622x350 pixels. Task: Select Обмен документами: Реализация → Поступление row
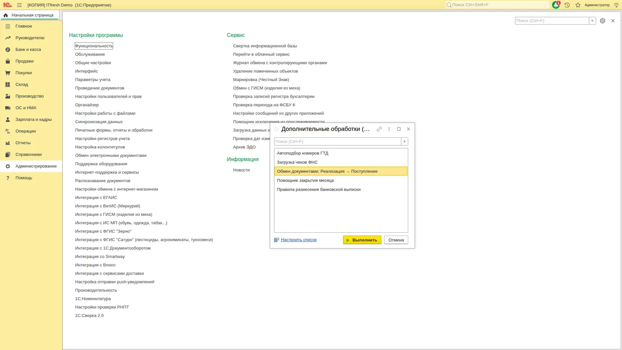(x=341, y=171)
